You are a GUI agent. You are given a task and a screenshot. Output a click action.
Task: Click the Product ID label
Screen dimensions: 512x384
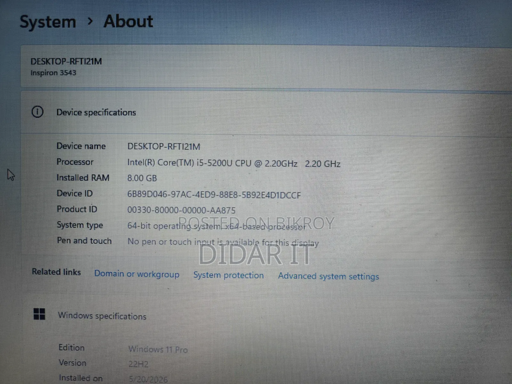[77, 209]
